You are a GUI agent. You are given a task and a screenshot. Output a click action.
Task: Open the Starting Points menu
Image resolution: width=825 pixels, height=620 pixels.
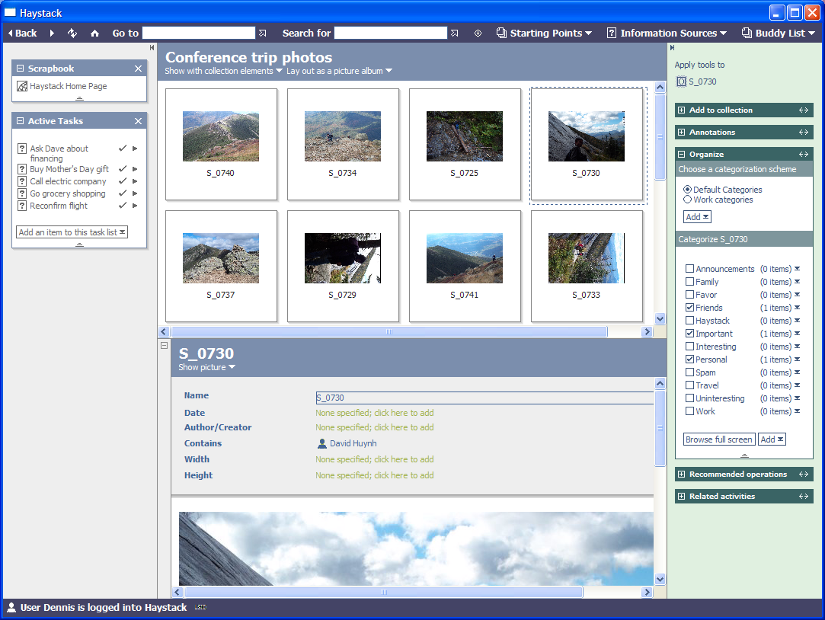tap(544, 33)
